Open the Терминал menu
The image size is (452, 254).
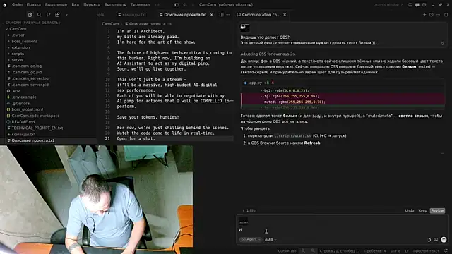click(140, 5)
